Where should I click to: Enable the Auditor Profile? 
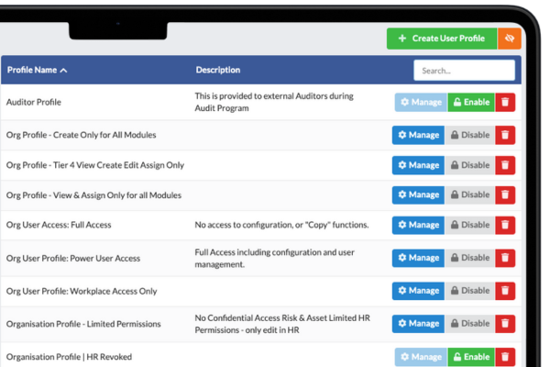pyautogui.click(x=470, y=103)
